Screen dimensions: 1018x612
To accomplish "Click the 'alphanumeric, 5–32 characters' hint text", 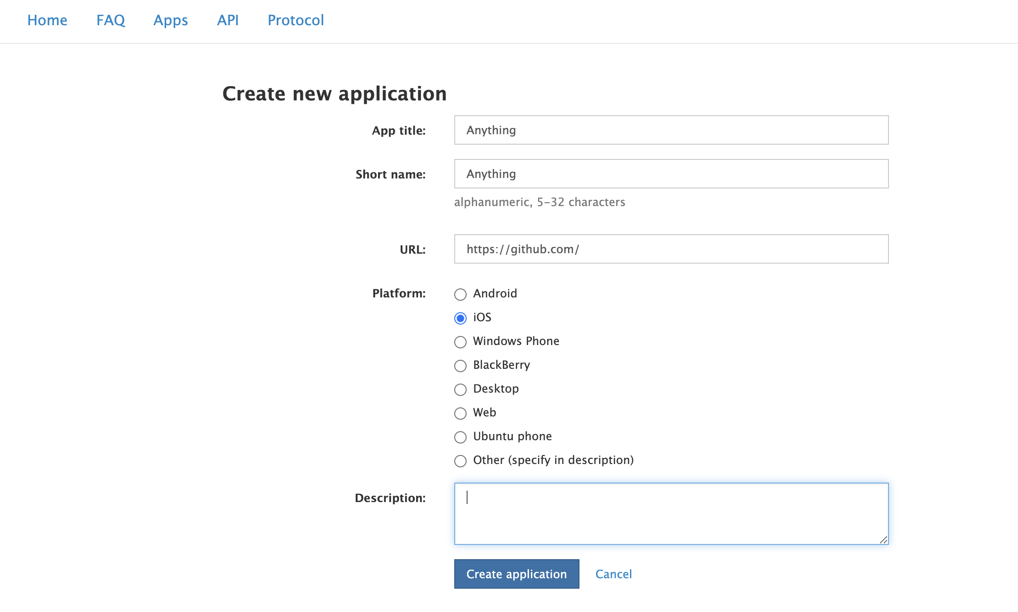I will pos(539,202).
